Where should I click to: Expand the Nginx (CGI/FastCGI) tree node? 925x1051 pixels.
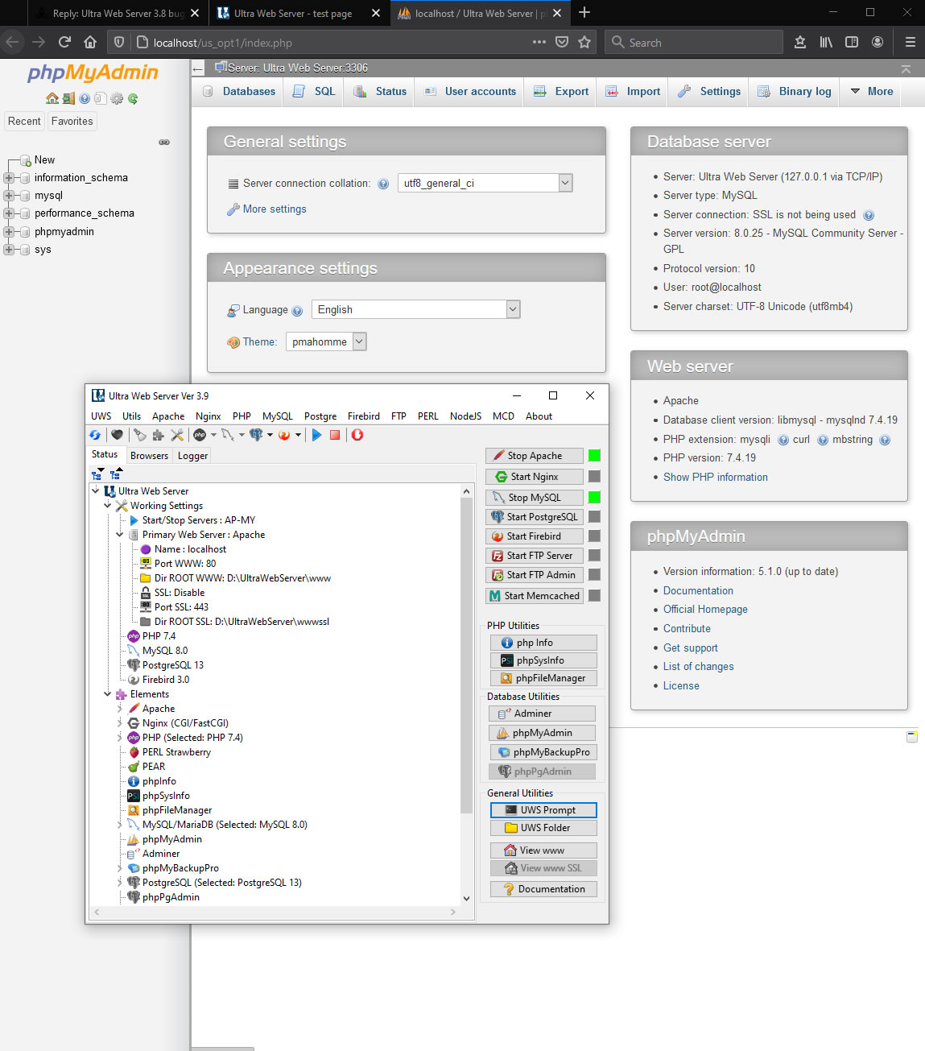pos(120,723)
